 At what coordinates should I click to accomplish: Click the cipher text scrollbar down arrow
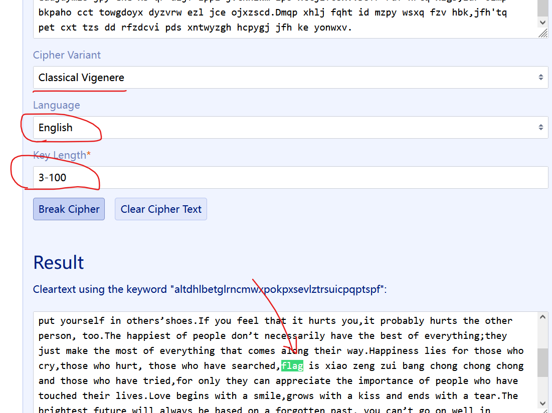point(542,22)
